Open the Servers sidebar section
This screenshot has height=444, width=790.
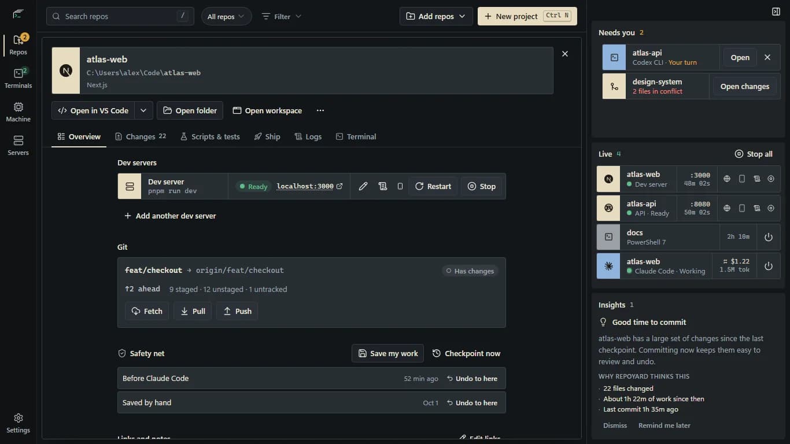(x=18, y=146)
